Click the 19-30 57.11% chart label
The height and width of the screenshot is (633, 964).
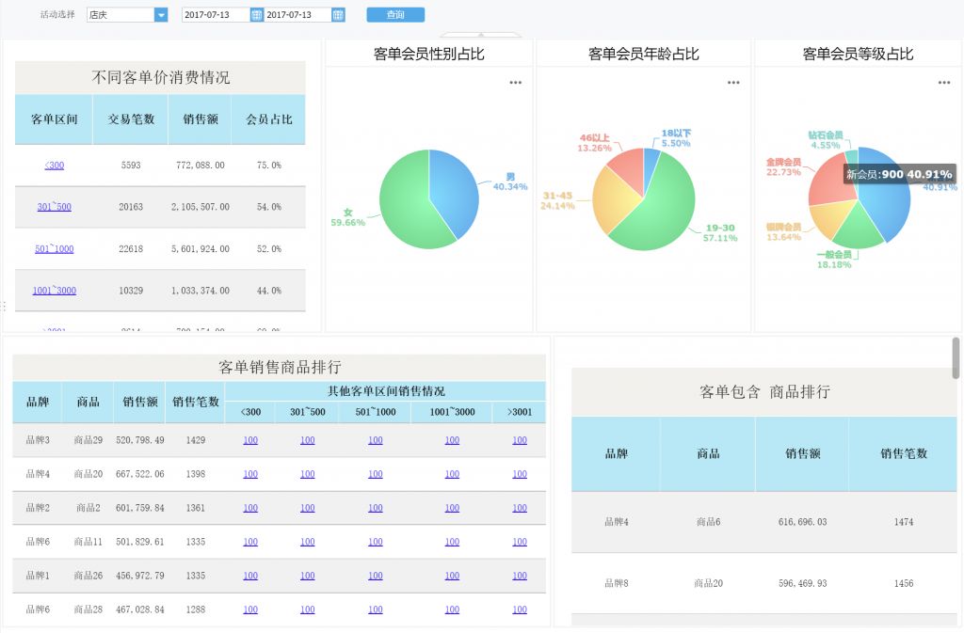point(720,232)
